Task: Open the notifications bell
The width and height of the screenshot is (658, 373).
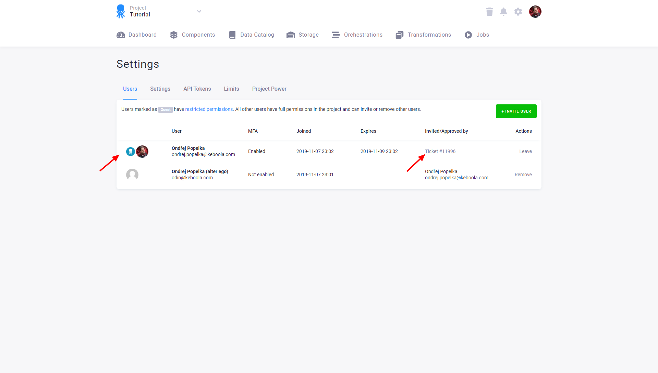Action: (x=503, y=12)
